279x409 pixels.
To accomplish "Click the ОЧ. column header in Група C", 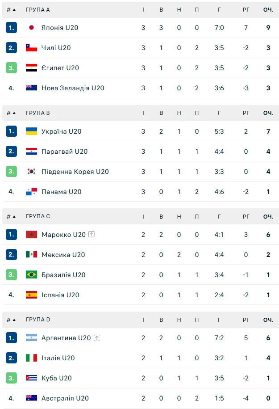I will [268, 216].
